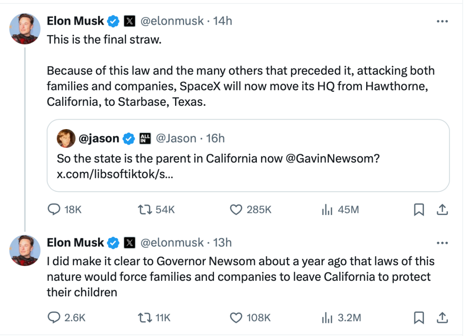Bookmark the first Elon Musk tweet
Viewport: 467px width, 336px height.
click(x=419, y=209)
